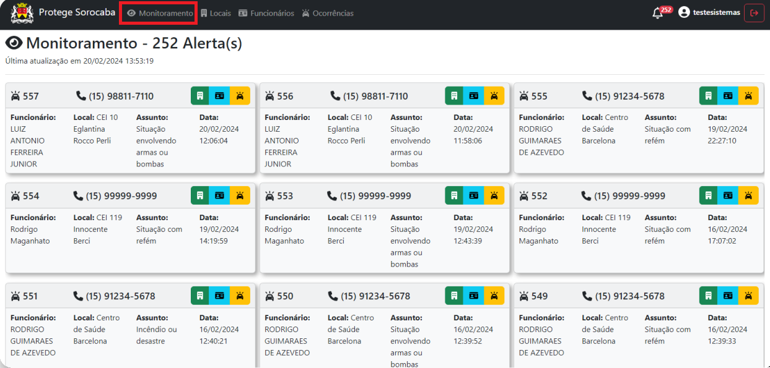Click yellow siren button on alert 549
The image size is (770, 368).
(748, 296)
